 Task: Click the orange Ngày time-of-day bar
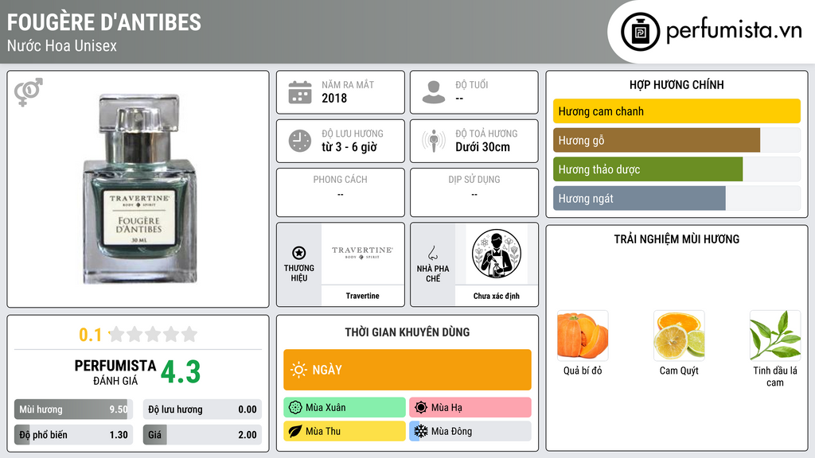click(407, 370)
